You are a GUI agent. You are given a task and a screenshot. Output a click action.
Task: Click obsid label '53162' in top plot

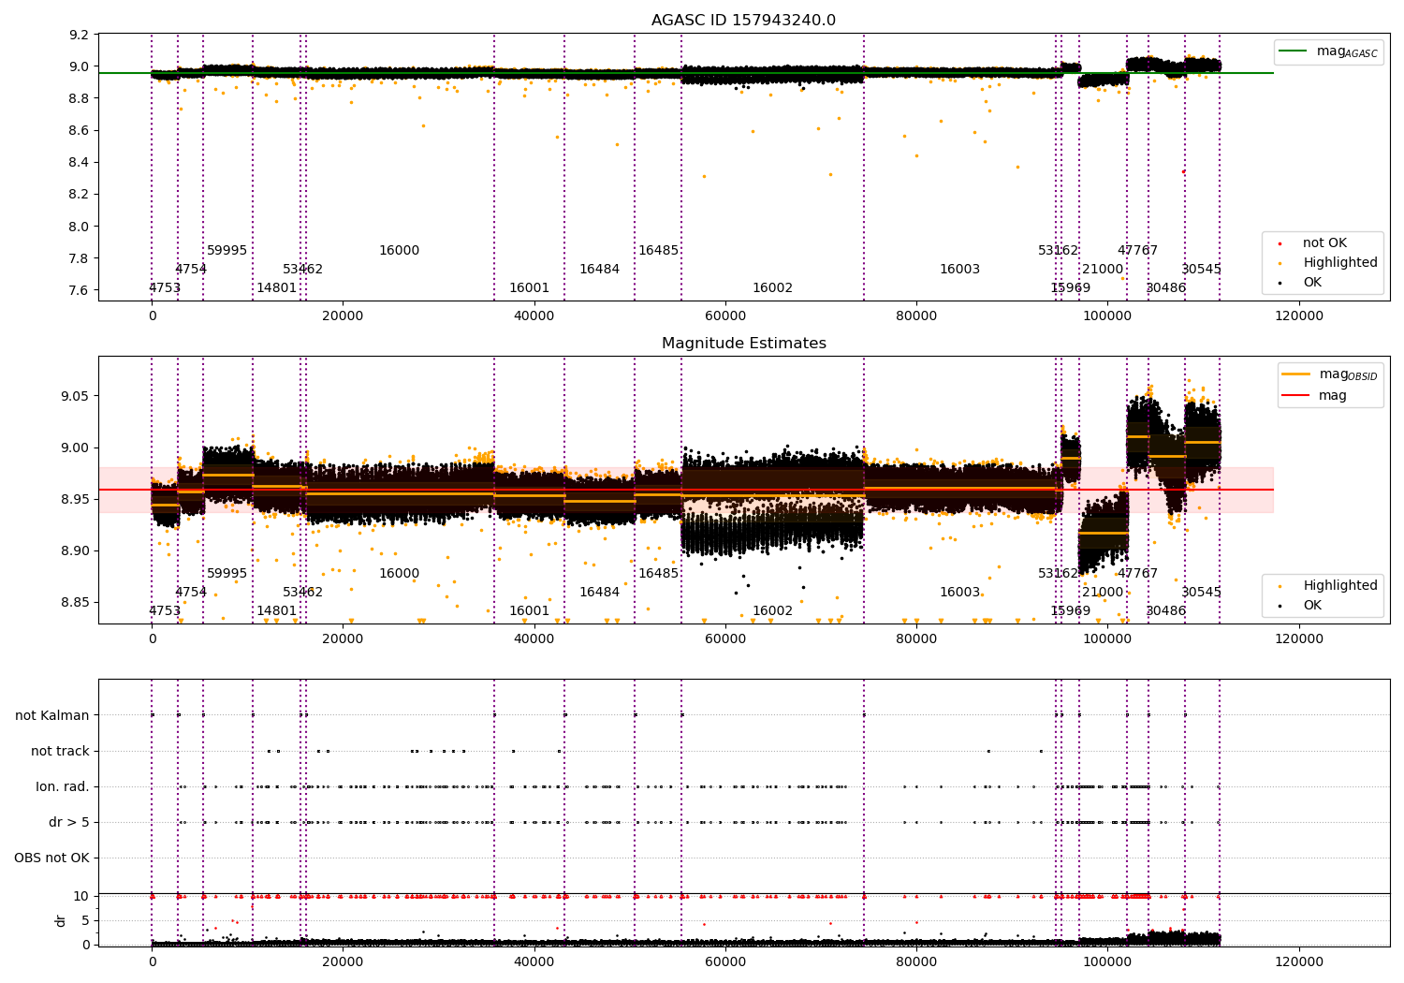(x=1059, y=251)
